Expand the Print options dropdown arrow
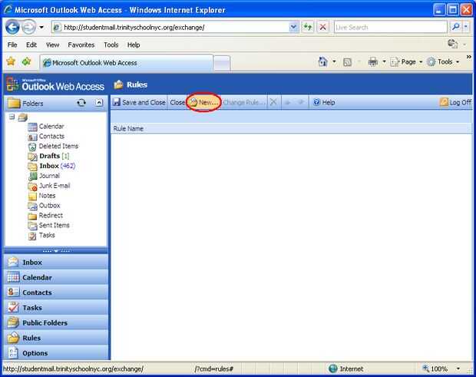Image resolution: width=476 pixels, height=377 pixels. tap(384, 61)
